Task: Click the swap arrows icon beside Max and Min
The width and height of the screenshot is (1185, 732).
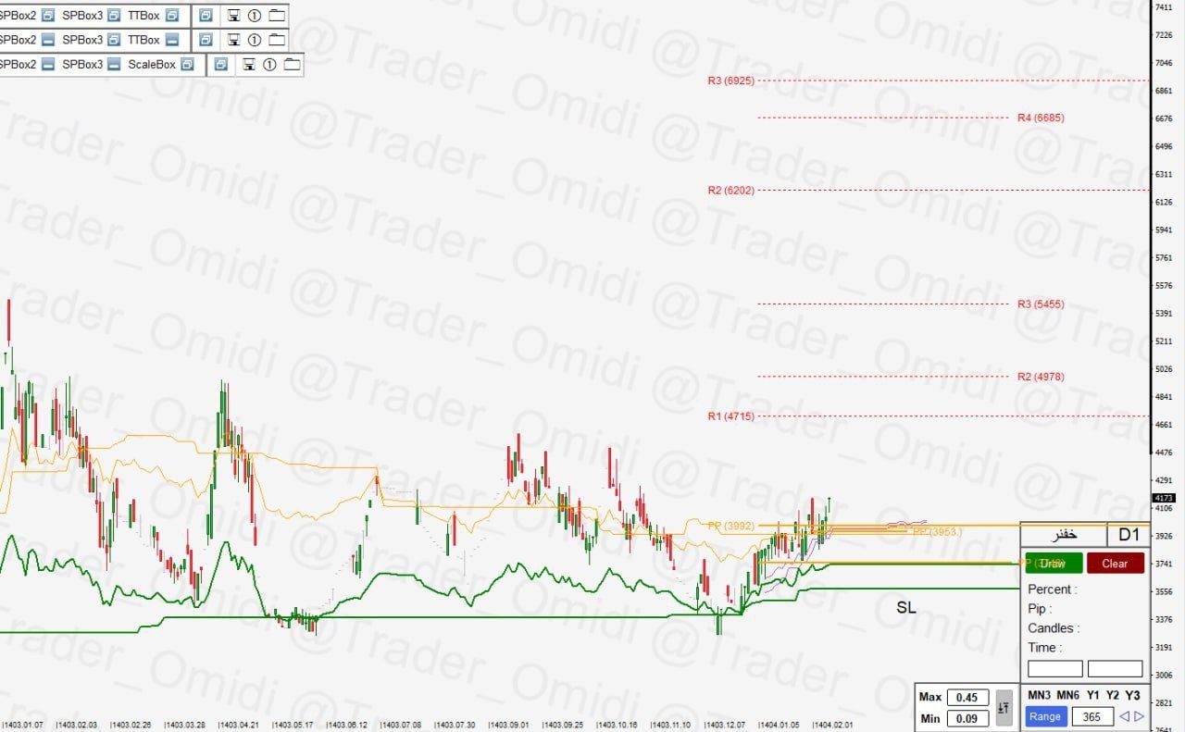Action: tap(1004, 707)
